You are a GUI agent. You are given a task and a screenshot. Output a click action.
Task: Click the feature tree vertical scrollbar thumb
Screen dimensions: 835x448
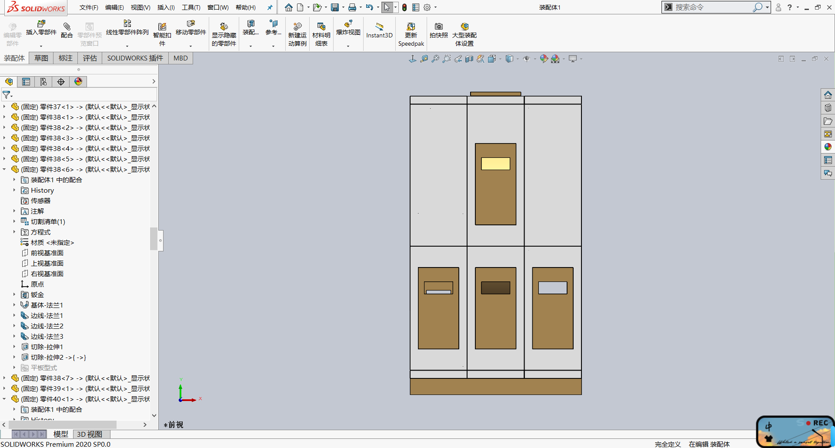pos(154,239)
